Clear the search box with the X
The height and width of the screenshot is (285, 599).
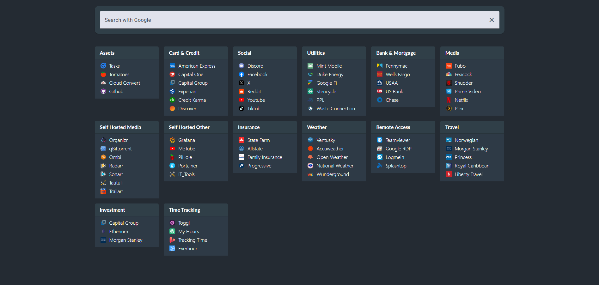[x=492, y=20]
